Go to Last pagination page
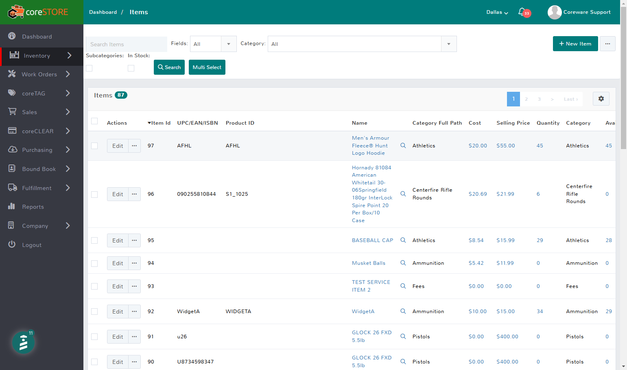The height and width of the screenshot is (370, 627). coord(570,99)
